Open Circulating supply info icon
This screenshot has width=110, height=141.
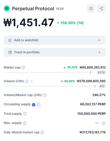click(x=39, y=105)
